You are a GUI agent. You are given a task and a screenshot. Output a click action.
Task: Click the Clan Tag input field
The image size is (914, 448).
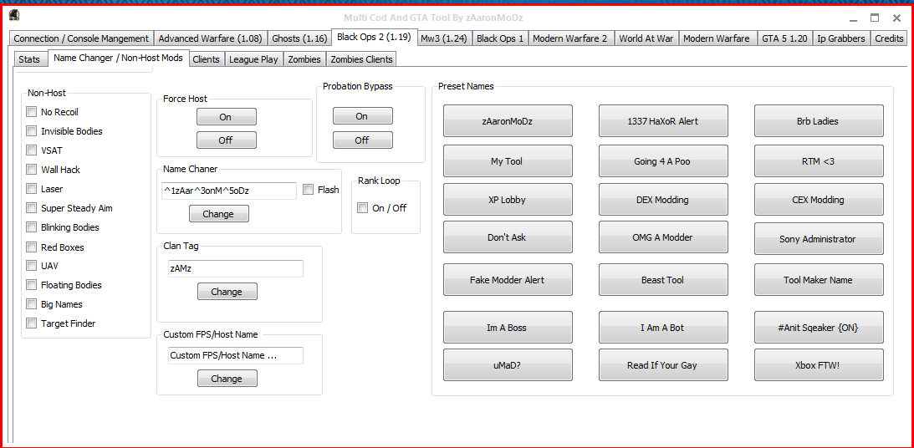click(236, 268)
